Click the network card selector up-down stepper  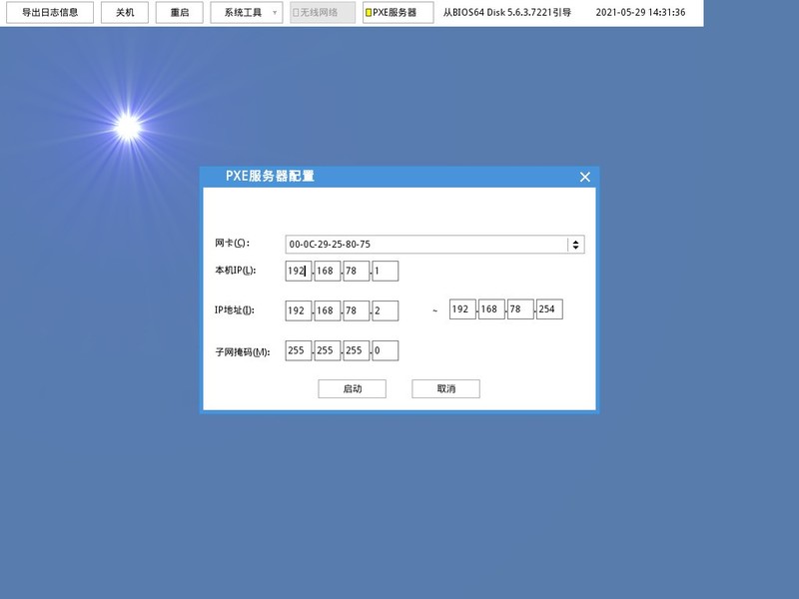(x=575, y=243)
